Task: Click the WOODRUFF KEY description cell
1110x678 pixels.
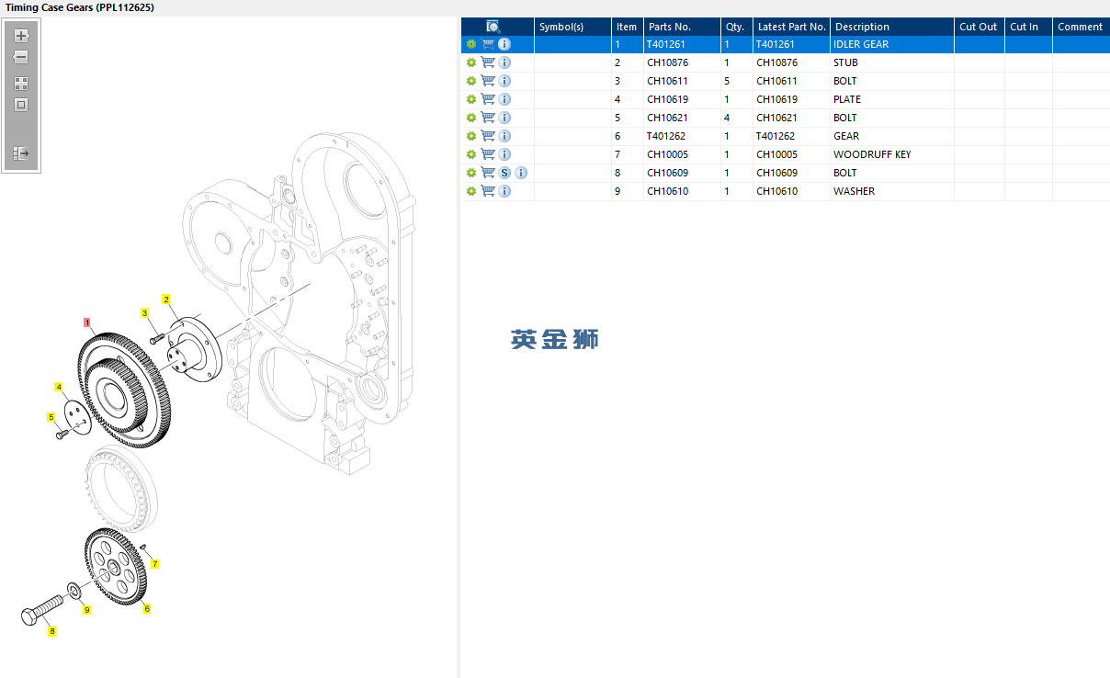Action: pyautogui.click(x=892, y=154)
